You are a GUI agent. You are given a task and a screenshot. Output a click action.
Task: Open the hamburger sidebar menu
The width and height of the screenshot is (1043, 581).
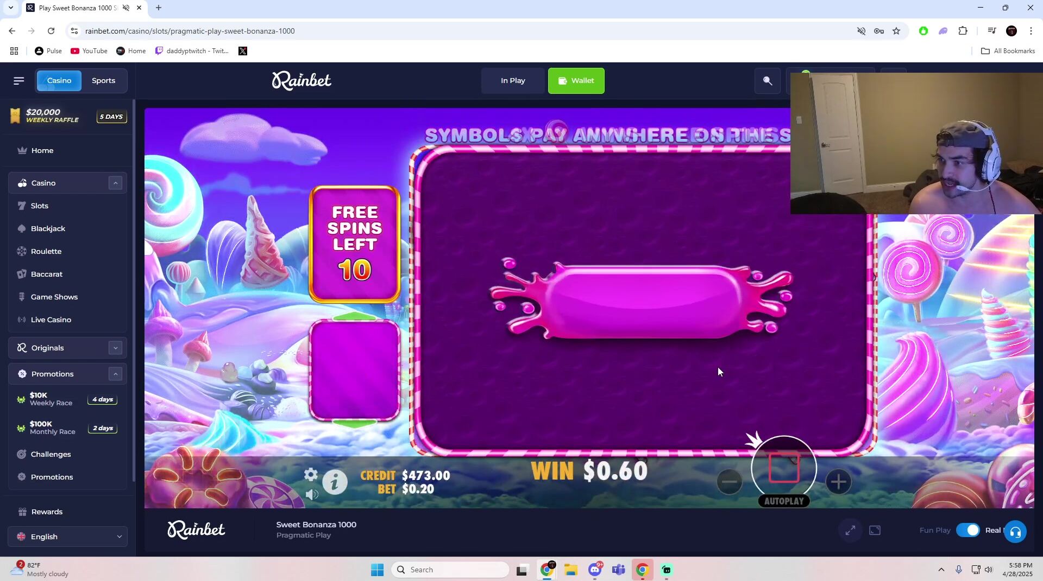point(19,81)
